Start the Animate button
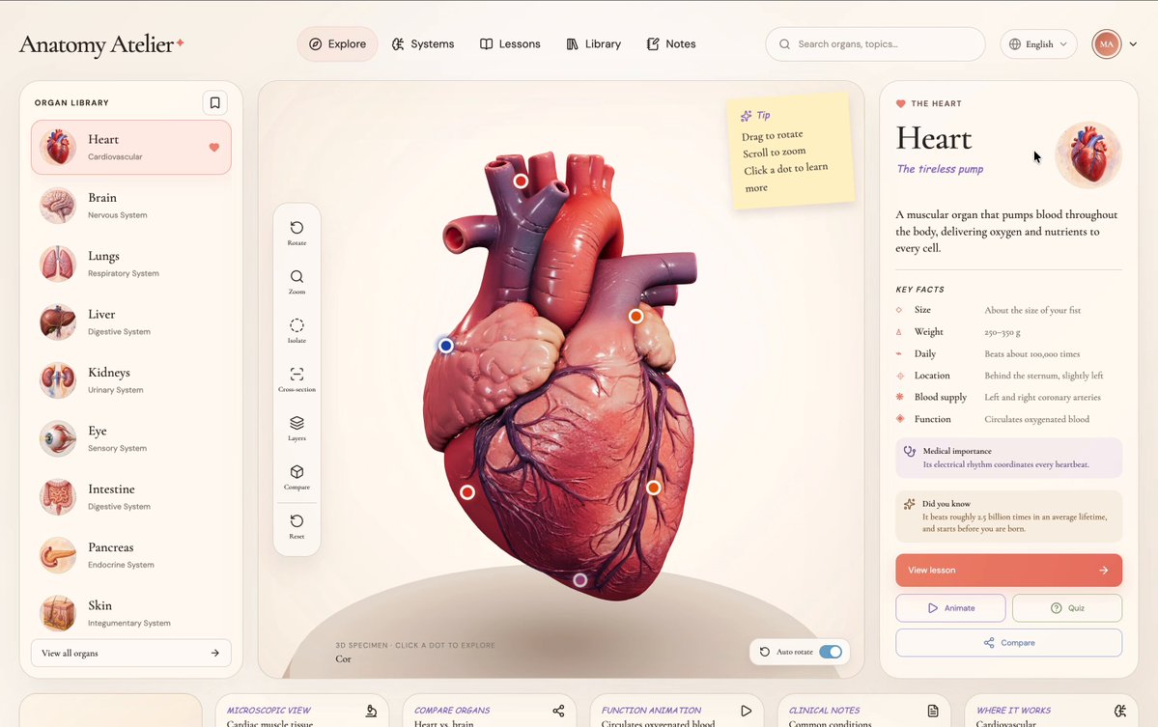The image size is (1158, 727). coord(950,608)
